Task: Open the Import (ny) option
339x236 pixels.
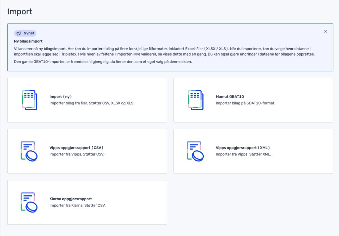Action: pyautogui.click(x=87, y=100)
